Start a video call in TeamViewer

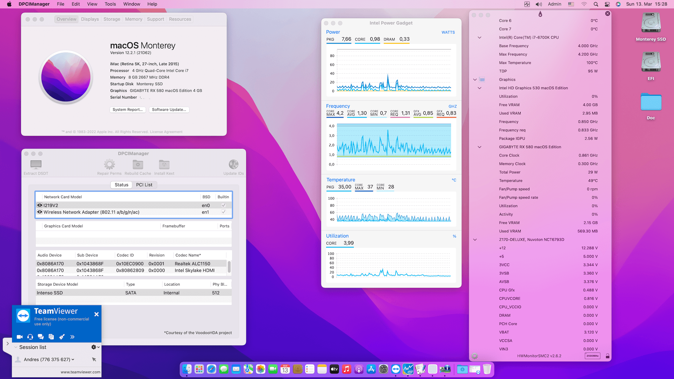point(20,337)
